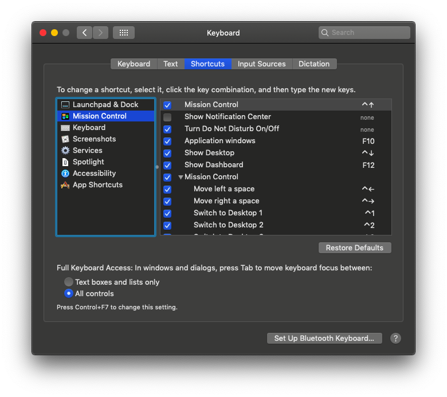Switch to the Text tab
Image resolution: width=447 pixels, height=397 pixels.
point(170,64)
